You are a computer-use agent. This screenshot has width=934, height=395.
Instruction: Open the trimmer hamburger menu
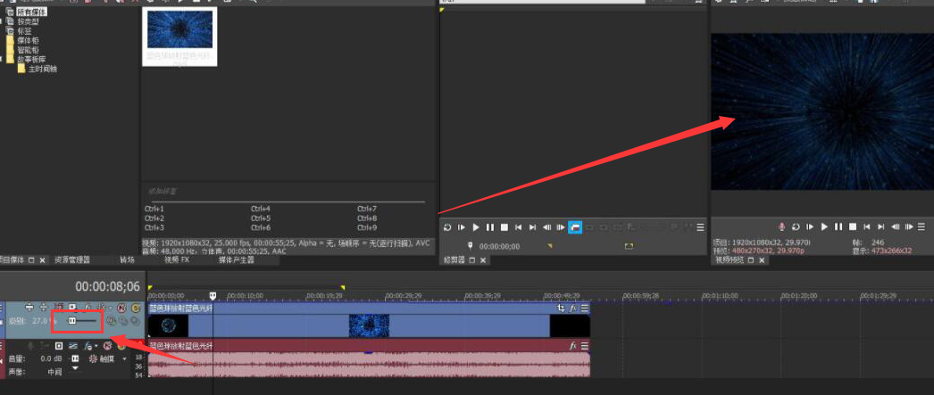pyautogui.click(x=700, y=227)
